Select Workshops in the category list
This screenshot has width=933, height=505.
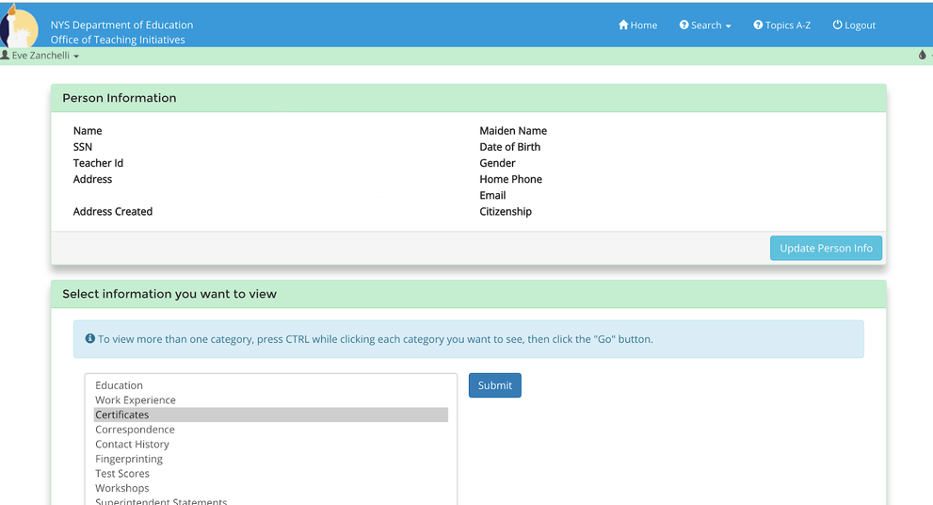click(122, 488)
